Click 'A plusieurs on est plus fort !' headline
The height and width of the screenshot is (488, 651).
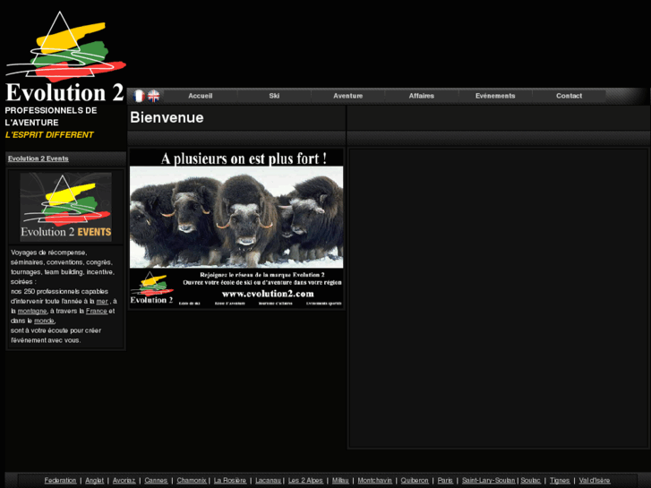click(x=244, y=158)
